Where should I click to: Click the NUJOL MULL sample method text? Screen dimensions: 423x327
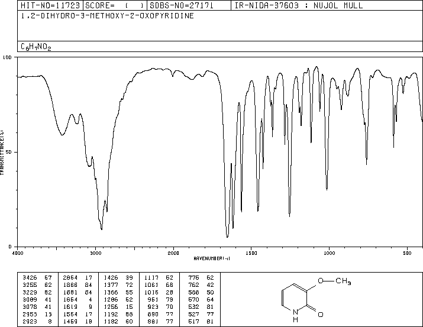[x=338, y=5]
